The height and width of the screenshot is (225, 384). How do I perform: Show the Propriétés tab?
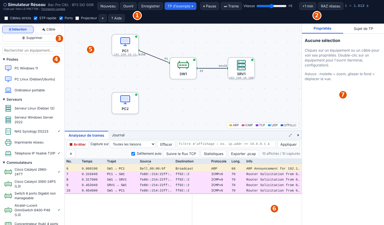(x=323, y=29)
